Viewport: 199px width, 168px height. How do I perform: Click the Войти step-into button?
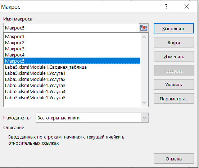[174, 42]
